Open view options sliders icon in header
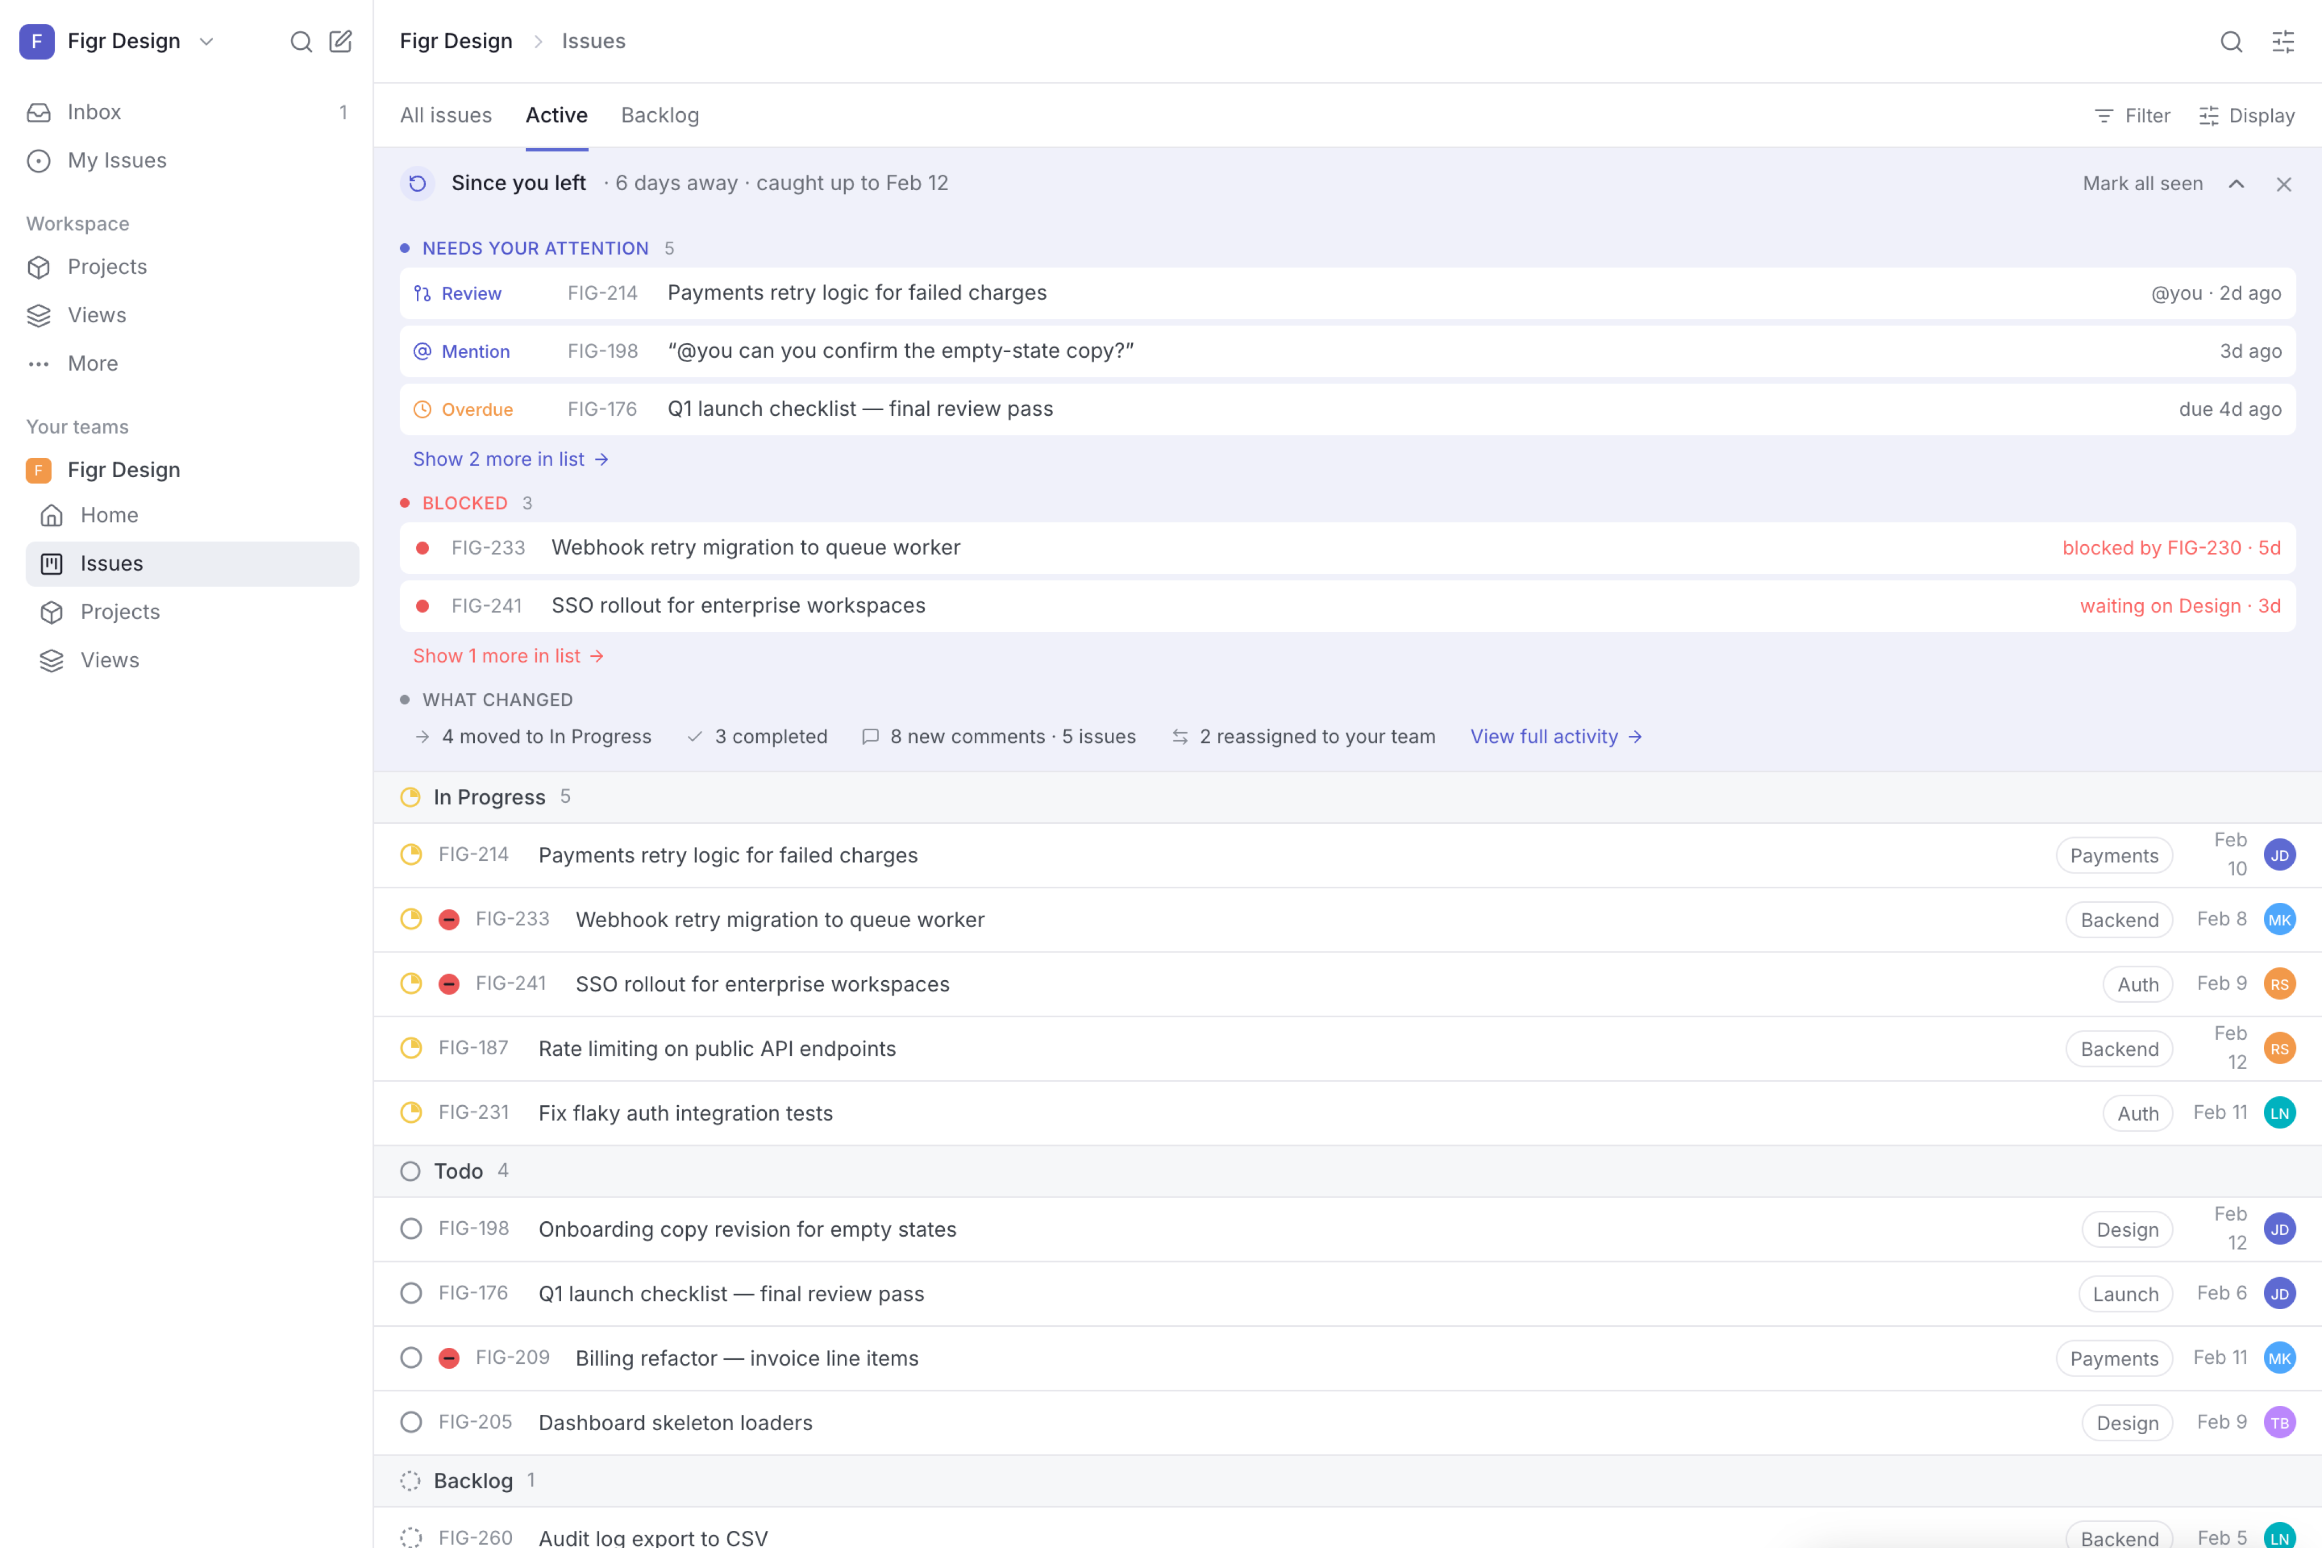 [2283, 41]
